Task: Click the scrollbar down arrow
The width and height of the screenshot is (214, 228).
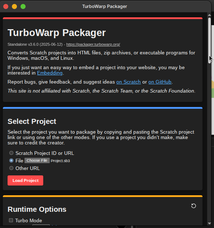Action: point(209,223)
